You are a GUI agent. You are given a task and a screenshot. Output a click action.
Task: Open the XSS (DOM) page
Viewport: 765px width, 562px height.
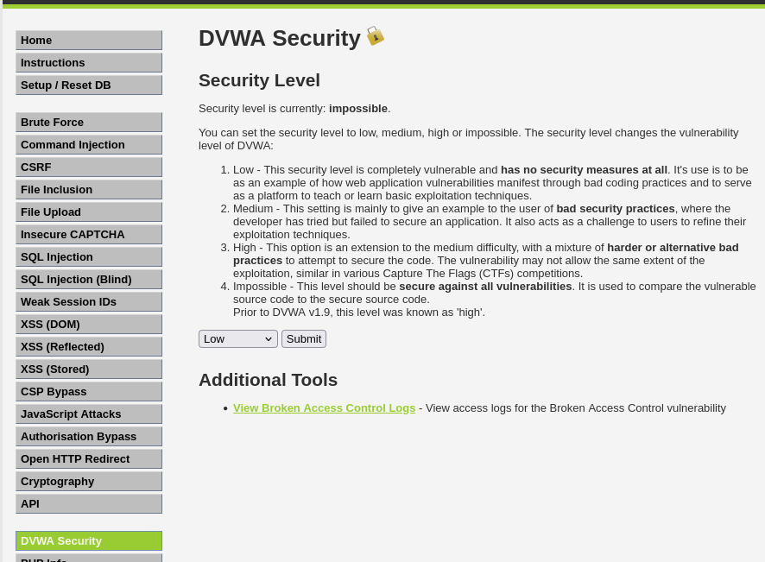[89, 324]
